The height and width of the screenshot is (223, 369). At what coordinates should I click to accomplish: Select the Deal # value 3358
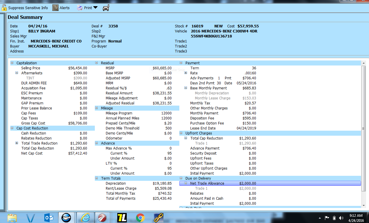click(113, 26)
